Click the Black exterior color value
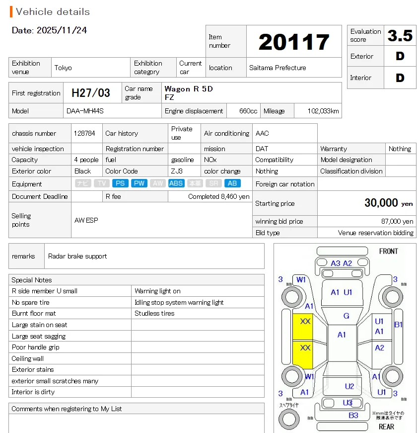The height and width of the screenshot is (433, 417). click(82, 171)
